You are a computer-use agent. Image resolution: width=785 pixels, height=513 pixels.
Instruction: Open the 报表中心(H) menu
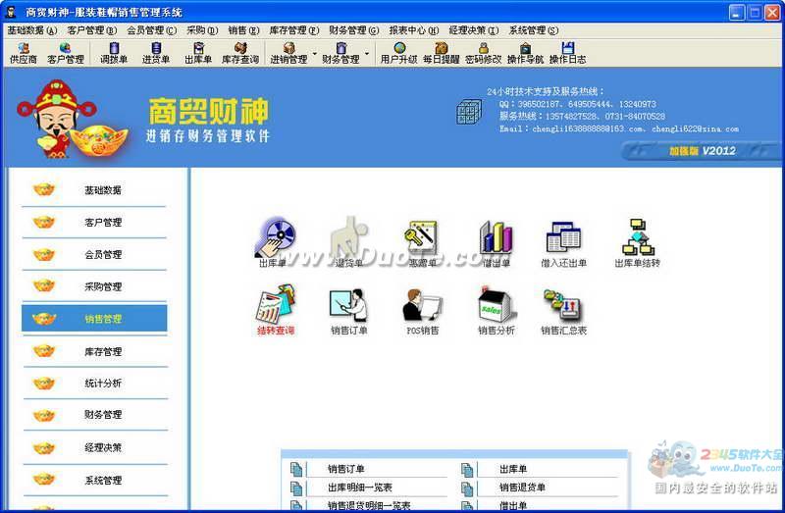coord(413,30)
